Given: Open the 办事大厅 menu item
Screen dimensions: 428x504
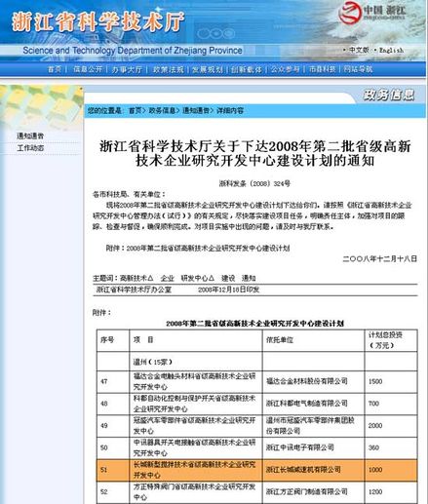Looking at the screenshot, I should pyautogui.click(x=127, y=69).
